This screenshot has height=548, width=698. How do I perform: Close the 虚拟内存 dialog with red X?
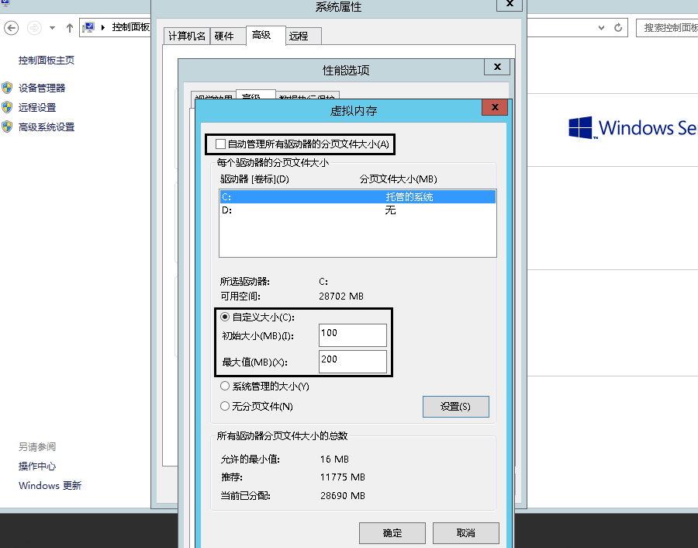tap(495, 107)
